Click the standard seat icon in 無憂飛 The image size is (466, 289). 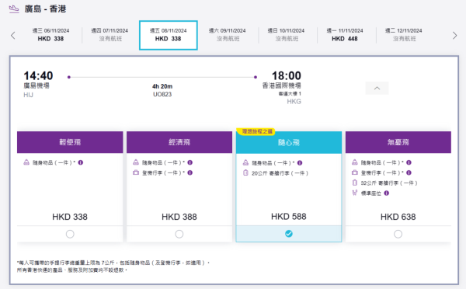[x=355, y=193]
